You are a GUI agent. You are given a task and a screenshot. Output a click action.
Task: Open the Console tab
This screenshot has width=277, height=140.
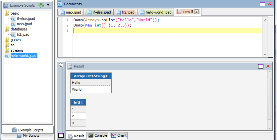[x=97, y=135]
